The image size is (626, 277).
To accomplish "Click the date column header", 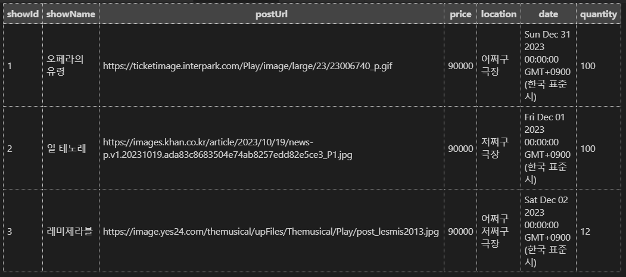I will point(549,14).
